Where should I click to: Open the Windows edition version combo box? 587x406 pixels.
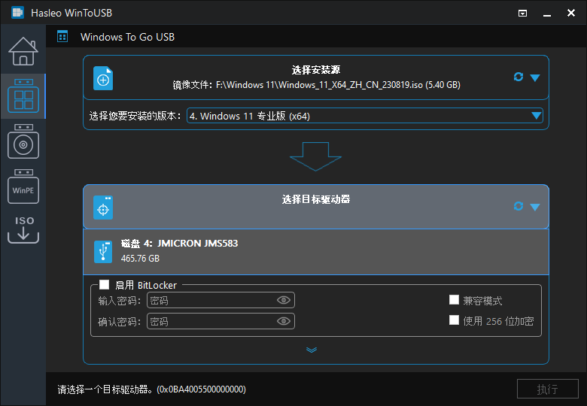[x=365, y=116]
